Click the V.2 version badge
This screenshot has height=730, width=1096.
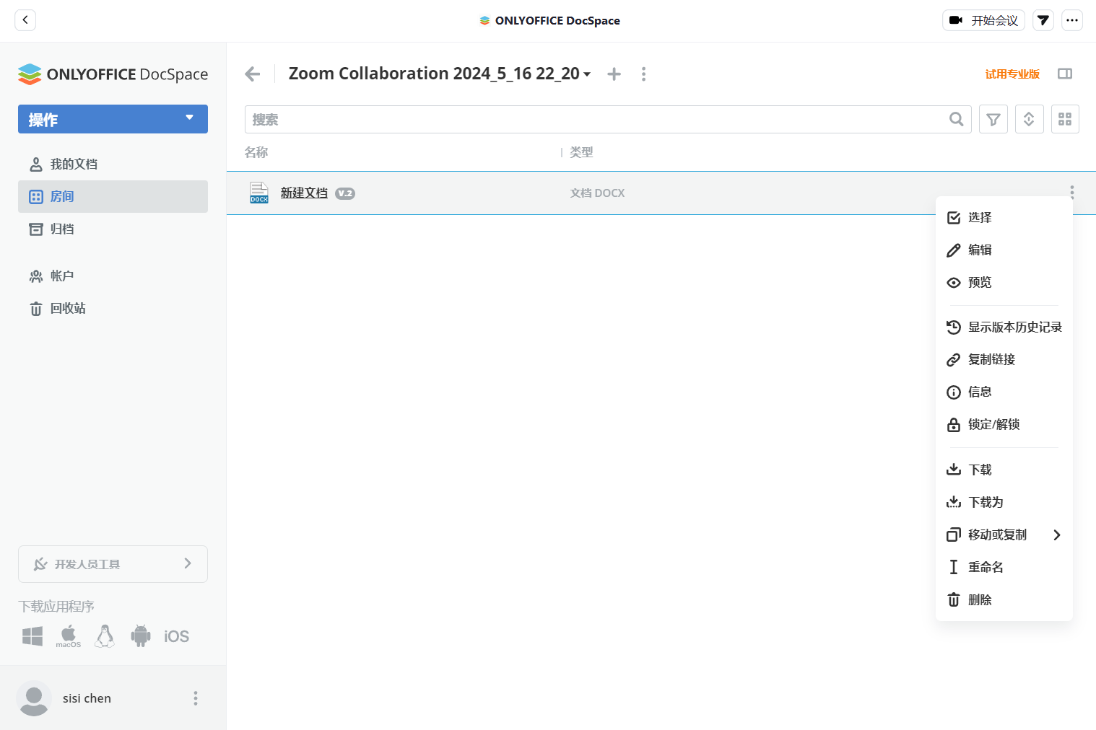click(345, 193)
